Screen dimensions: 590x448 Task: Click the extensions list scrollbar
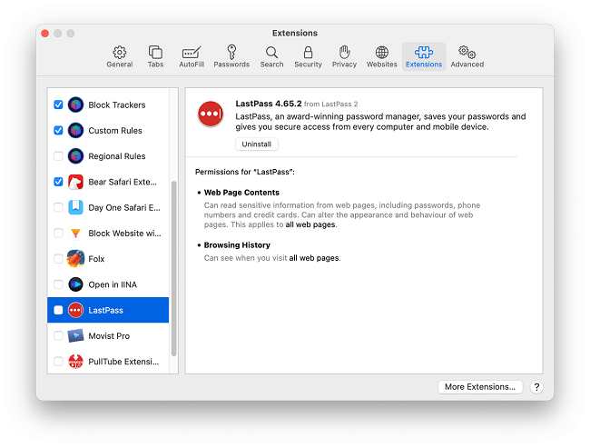tap(174, 268)
